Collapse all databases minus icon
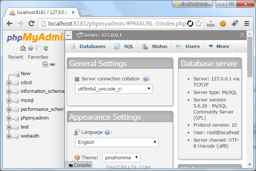The height and width of the screenshot is (171, 256). [45, 64]
